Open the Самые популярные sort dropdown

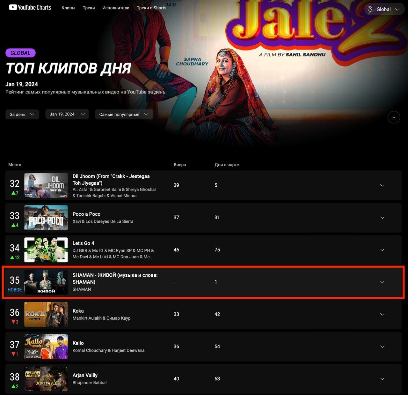pyautogui.click(x=124, y=114)
